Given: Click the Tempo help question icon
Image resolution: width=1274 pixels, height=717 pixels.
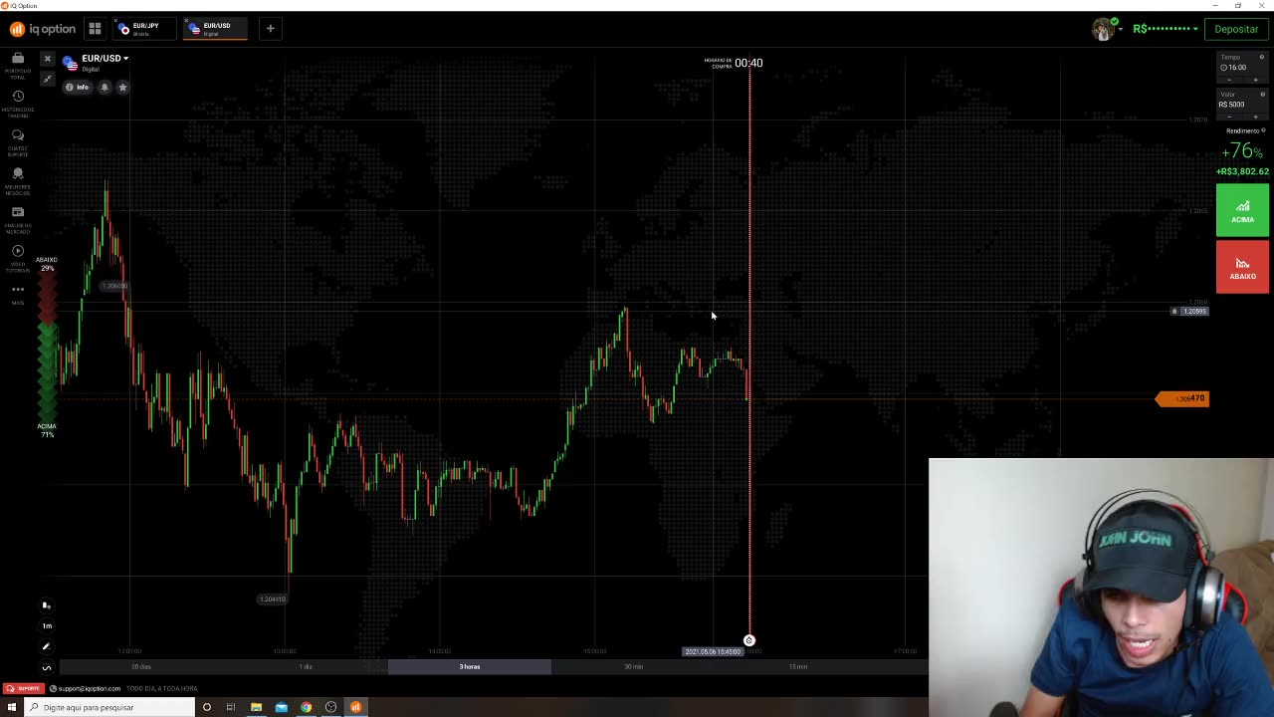Looking at the screenshot, I should click(1263, 58).
